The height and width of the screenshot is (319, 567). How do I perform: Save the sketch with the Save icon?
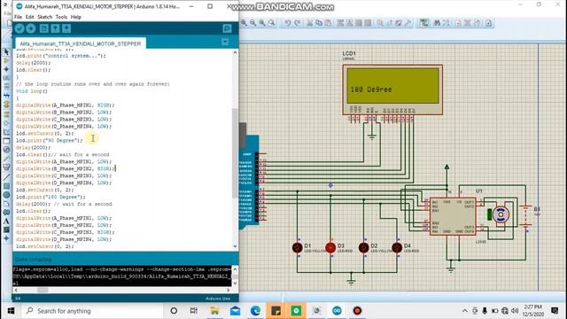click(x=66, y=28)
